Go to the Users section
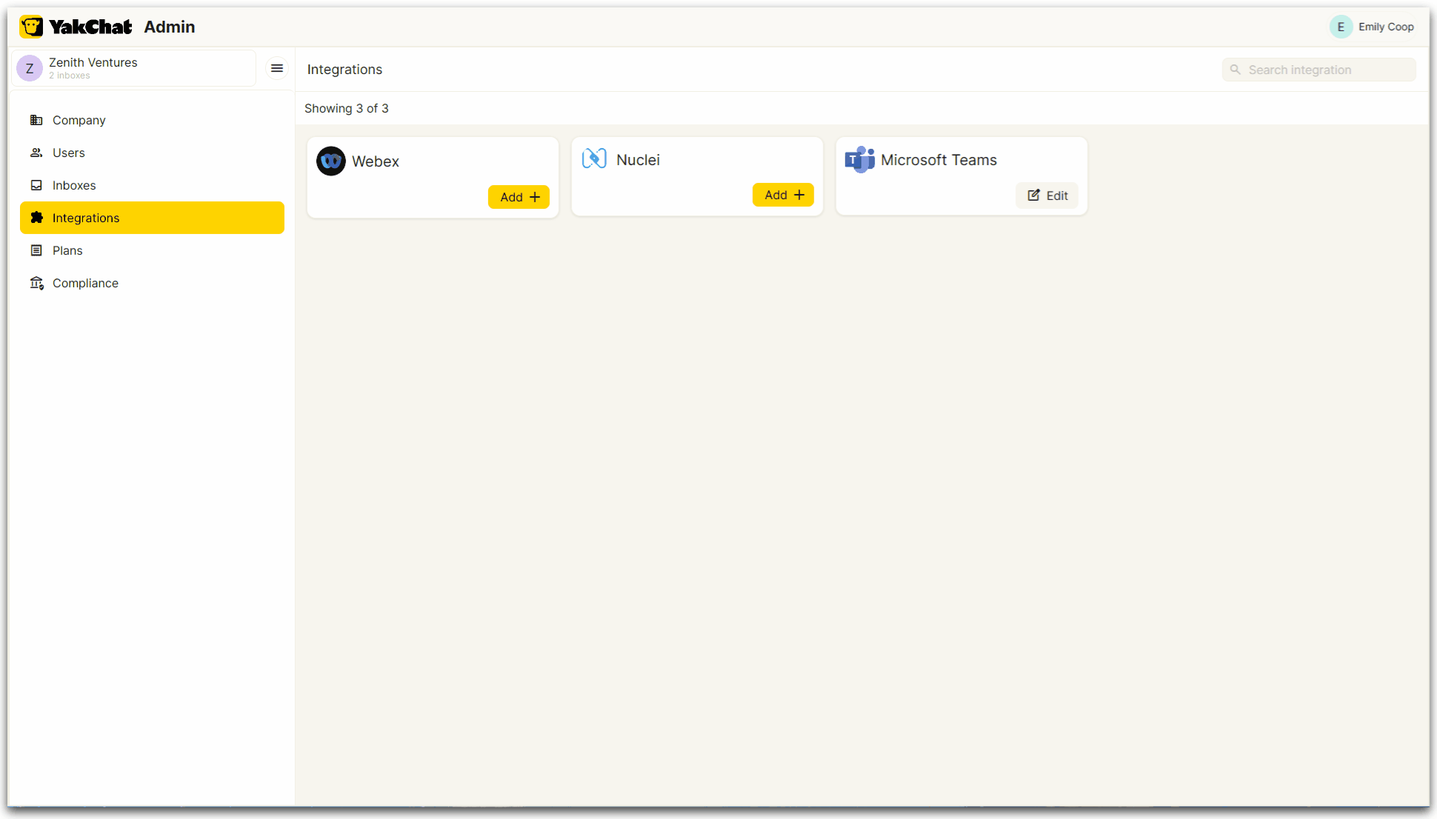Image resolution: width=1437 pixels, height=819 pixels. [x=68, y=153]
